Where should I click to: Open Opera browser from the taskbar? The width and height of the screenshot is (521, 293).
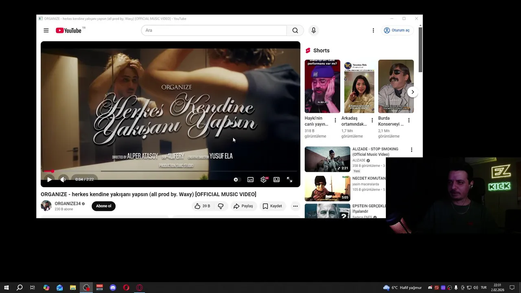(126, 288)
